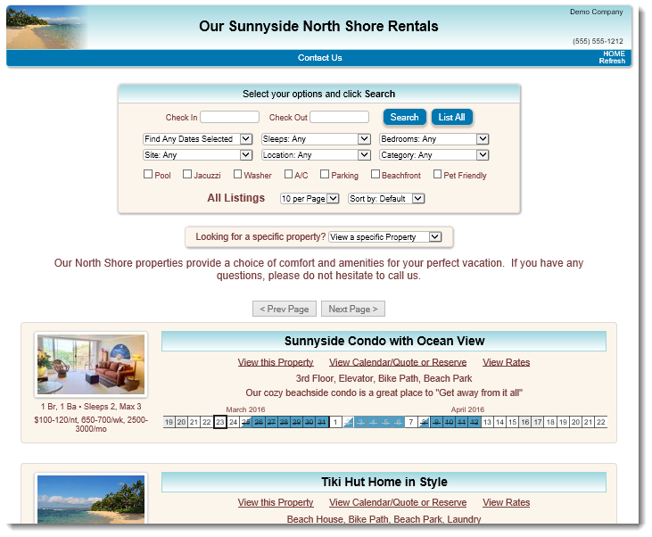Image resolution: width=652 pixels, height=537 pixels.
Task: Click the All Listings heading
Action: point(235,198)
